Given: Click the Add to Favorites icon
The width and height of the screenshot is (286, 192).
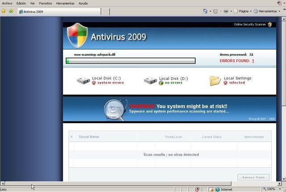Looking at the screenshot, I should 11,11.
